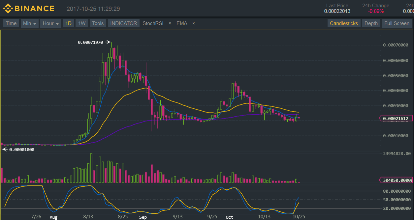Click the 7/26 date on time axis
The height and width of the screenshot is (220, 414).
[x=36, y=217]
